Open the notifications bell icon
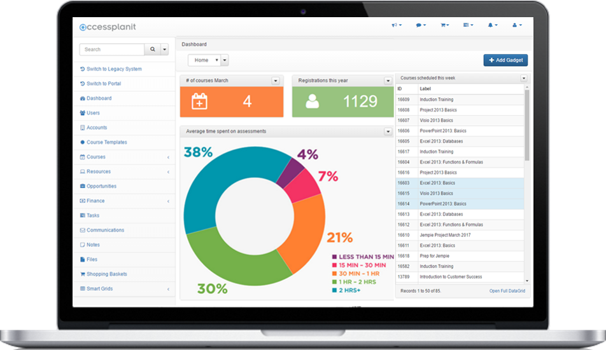The height and width of the screenshot is (350, 606). click(491, 25)
